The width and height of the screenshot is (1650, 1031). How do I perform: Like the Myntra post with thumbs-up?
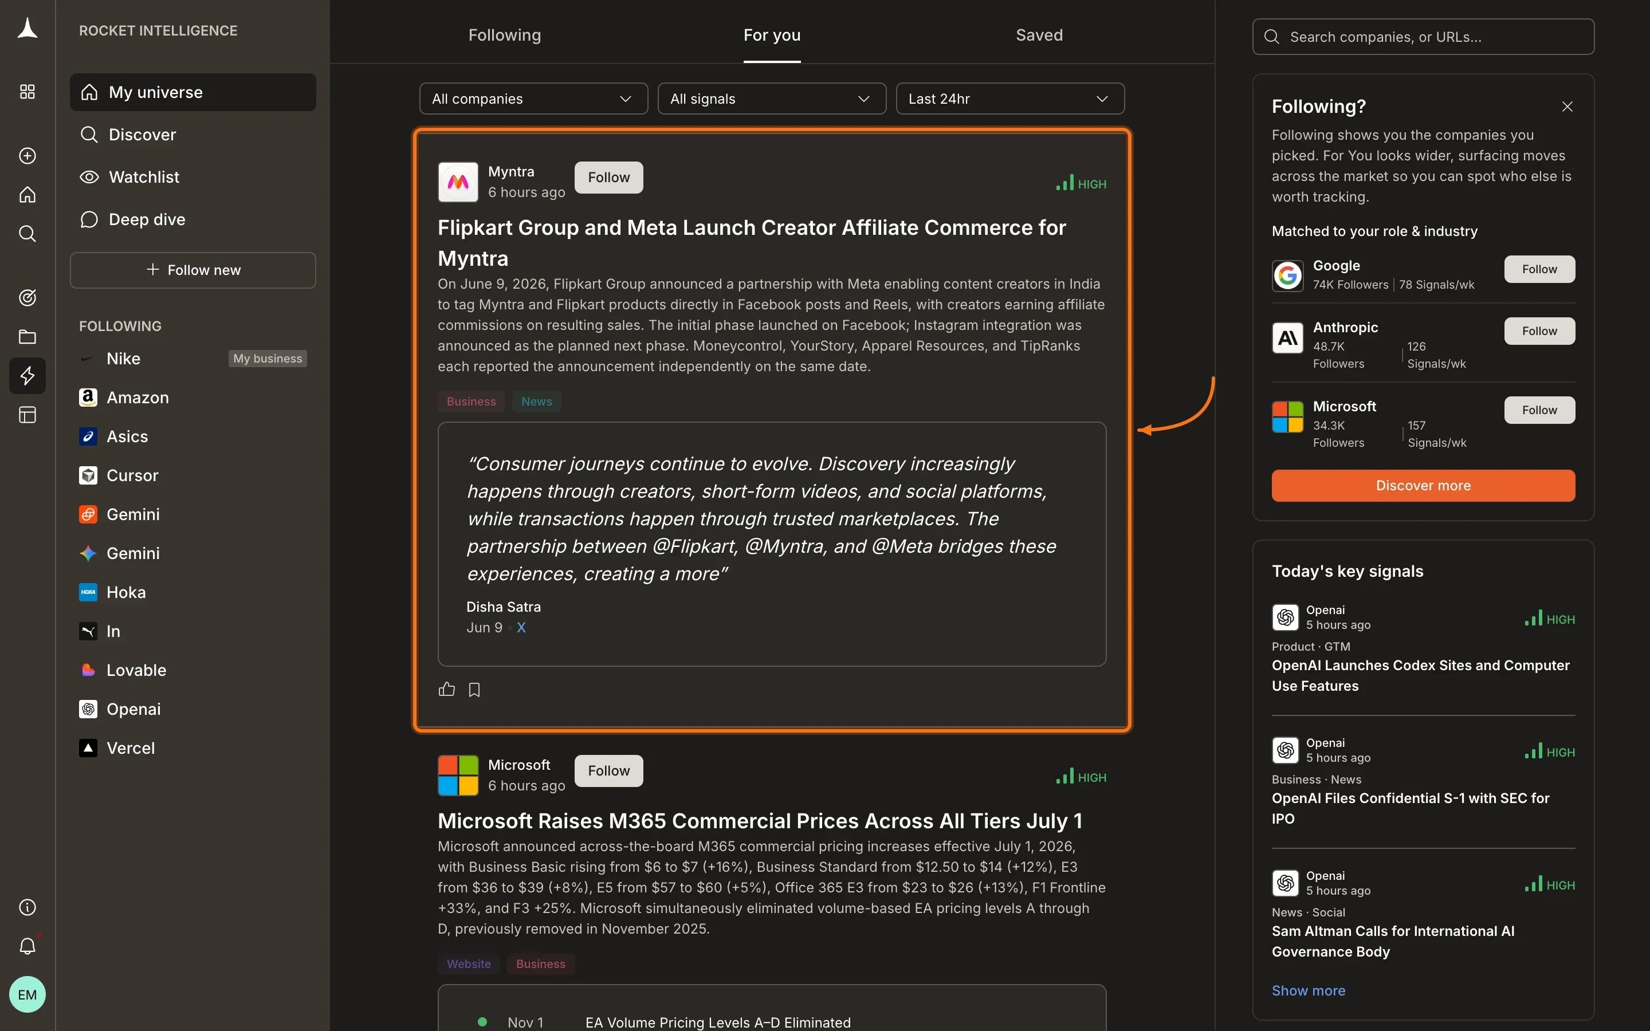(447, 690)
